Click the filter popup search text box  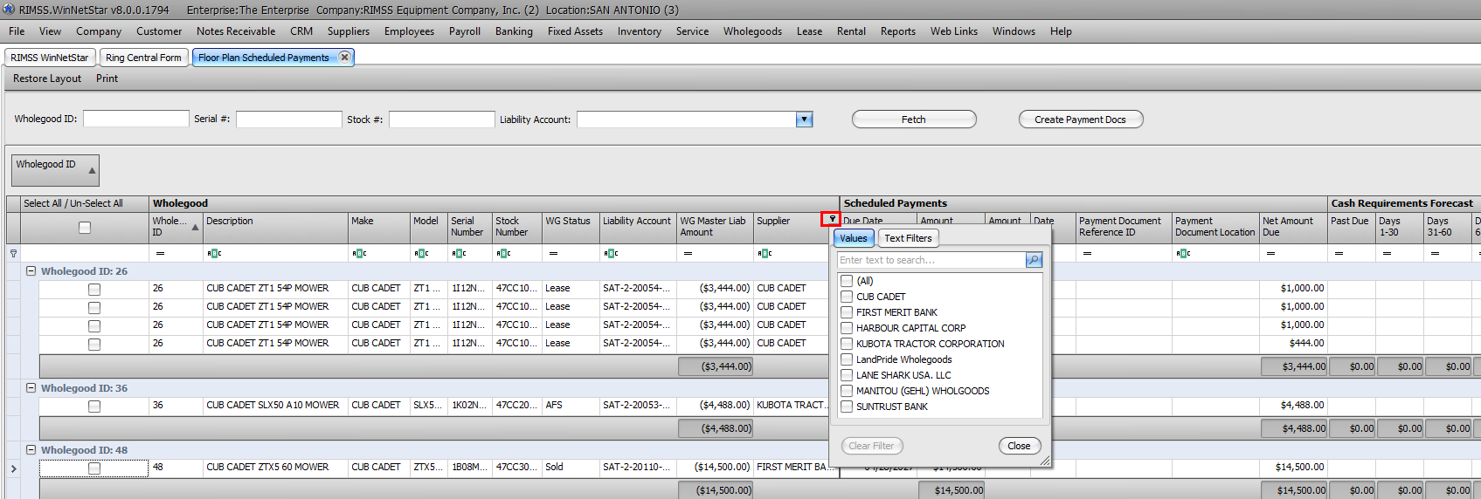coord(931,260)
